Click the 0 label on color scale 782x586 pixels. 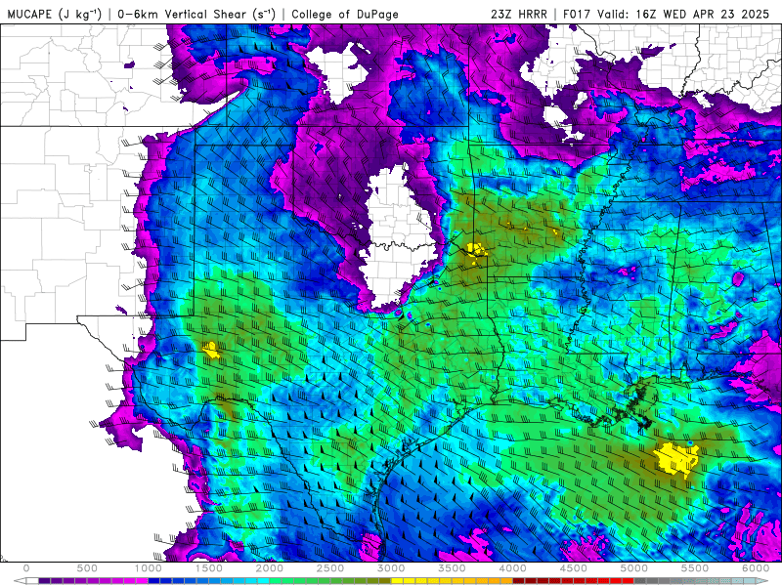pyautogui.click(x=26, y=568)
